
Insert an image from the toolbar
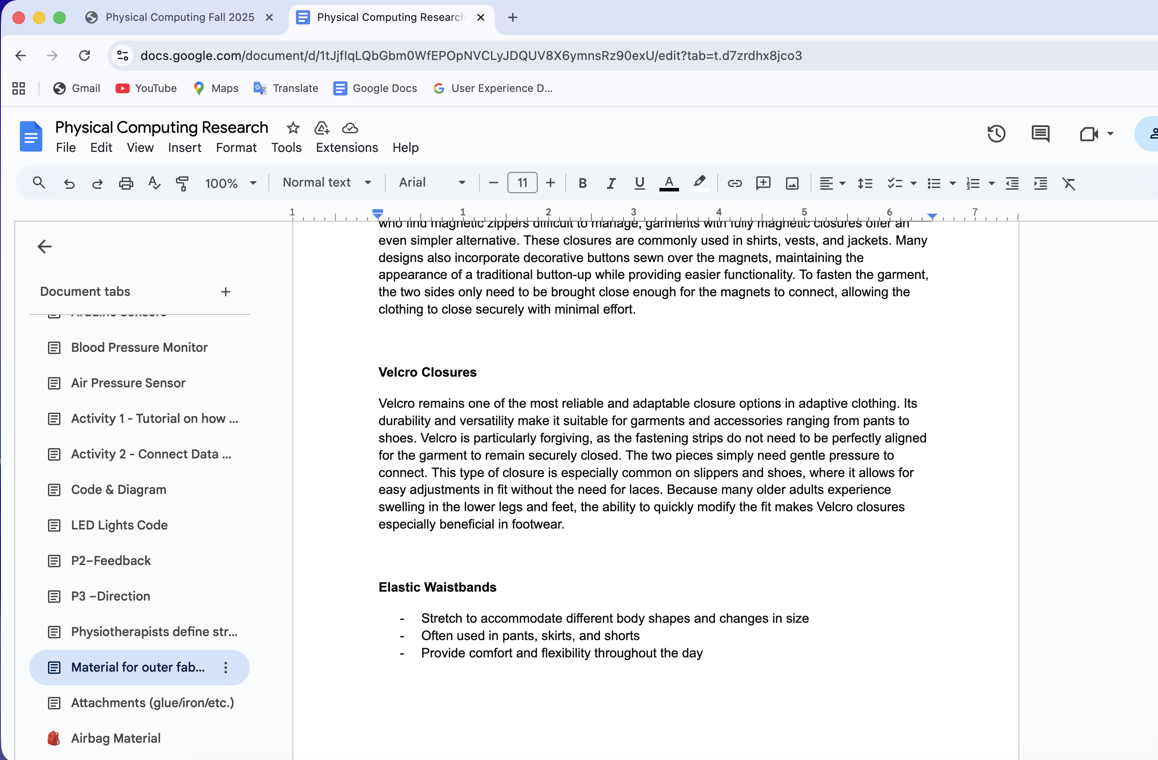(x=792, y=183)
